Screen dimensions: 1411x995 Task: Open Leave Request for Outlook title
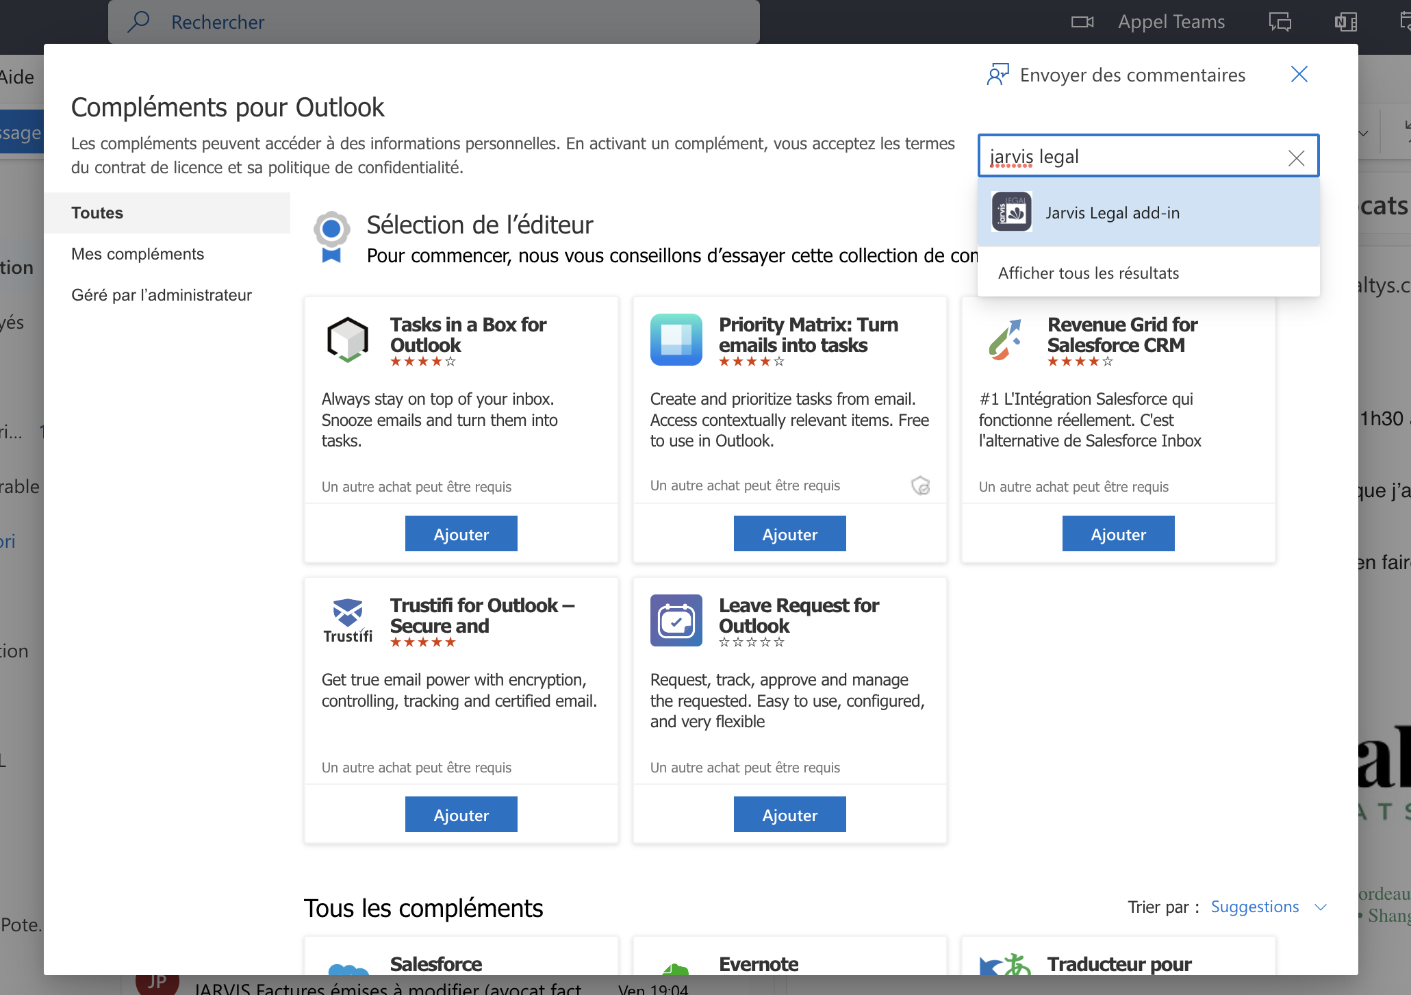[799, 615]
